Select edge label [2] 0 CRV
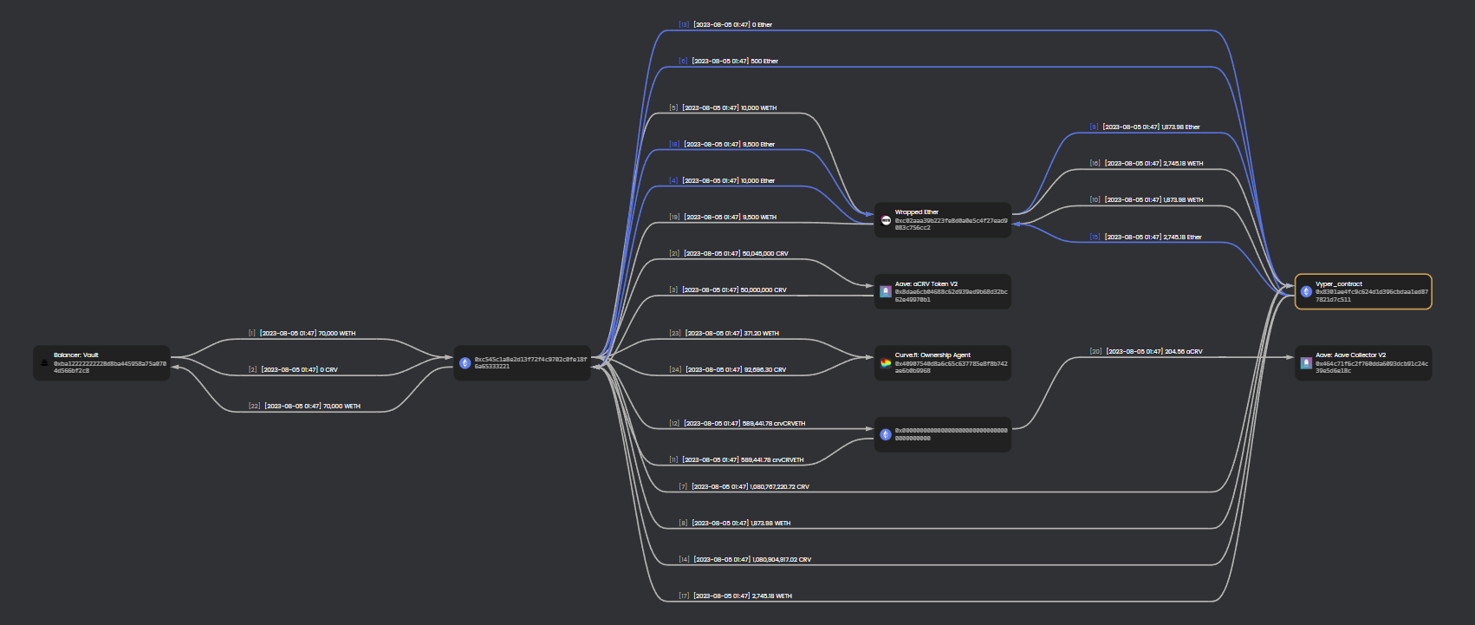Viewport: 1475px width, 625px height. pyautogui.click(x=293, y=370)
